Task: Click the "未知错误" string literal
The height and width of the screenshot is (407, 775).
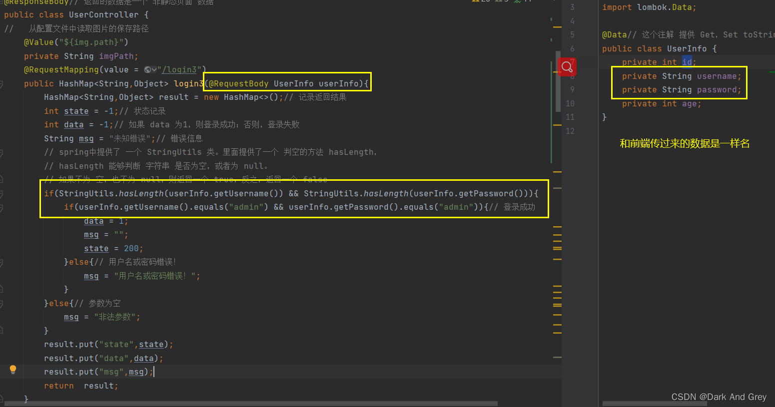Action: click(130, 139)
